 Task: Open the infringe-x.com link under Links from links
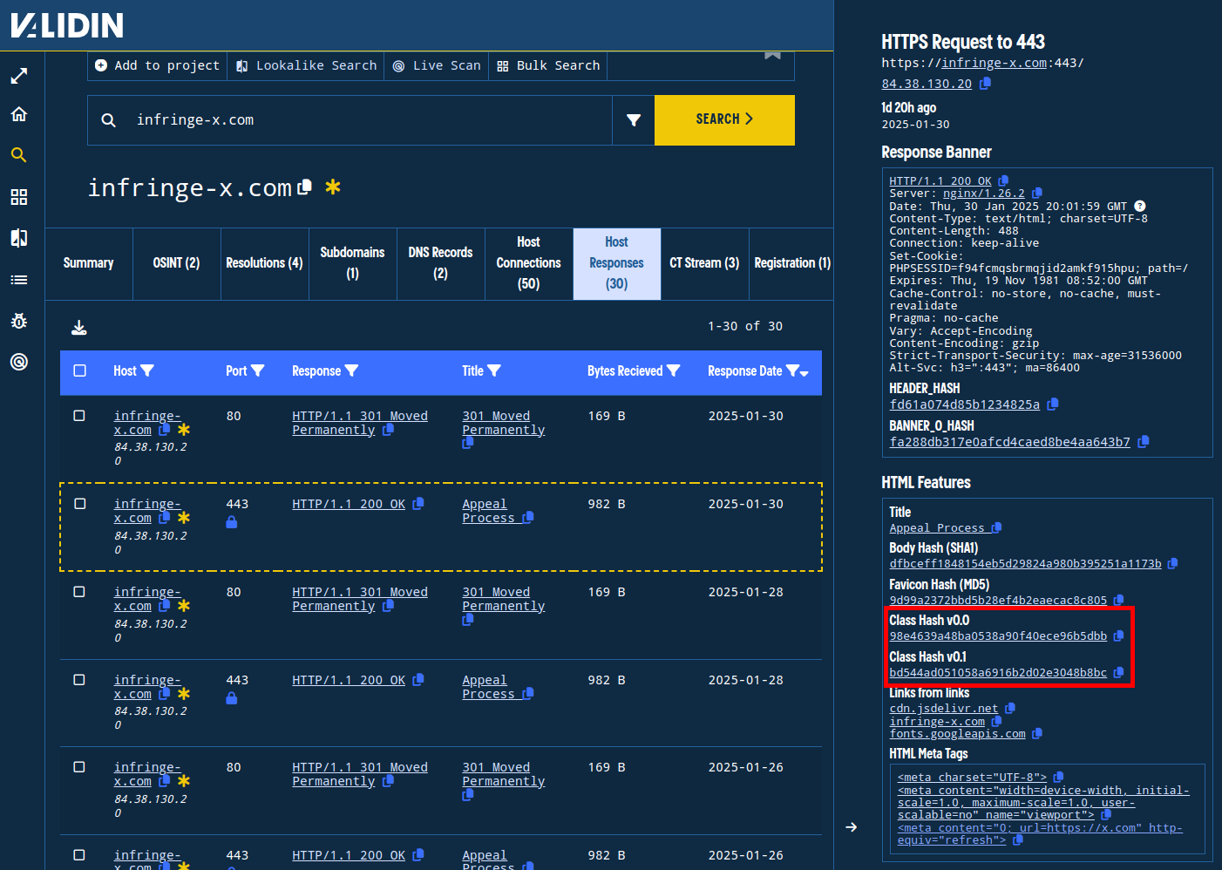click(937, 721)
